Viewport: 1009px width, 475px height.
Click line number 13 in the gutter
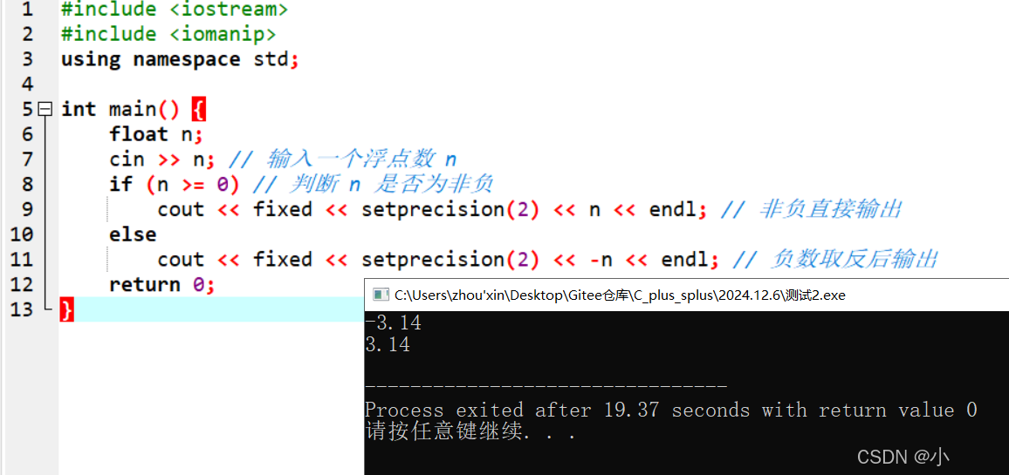(x=21, y=309)
